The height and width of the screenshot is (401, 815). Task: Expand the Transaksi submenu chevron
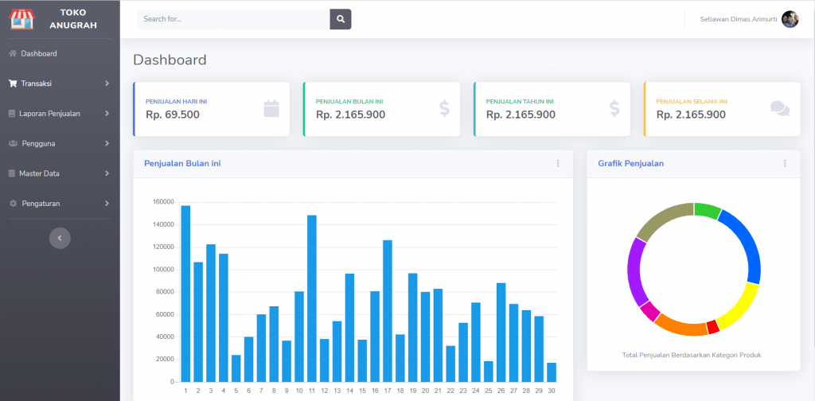[x=107, y=83]
